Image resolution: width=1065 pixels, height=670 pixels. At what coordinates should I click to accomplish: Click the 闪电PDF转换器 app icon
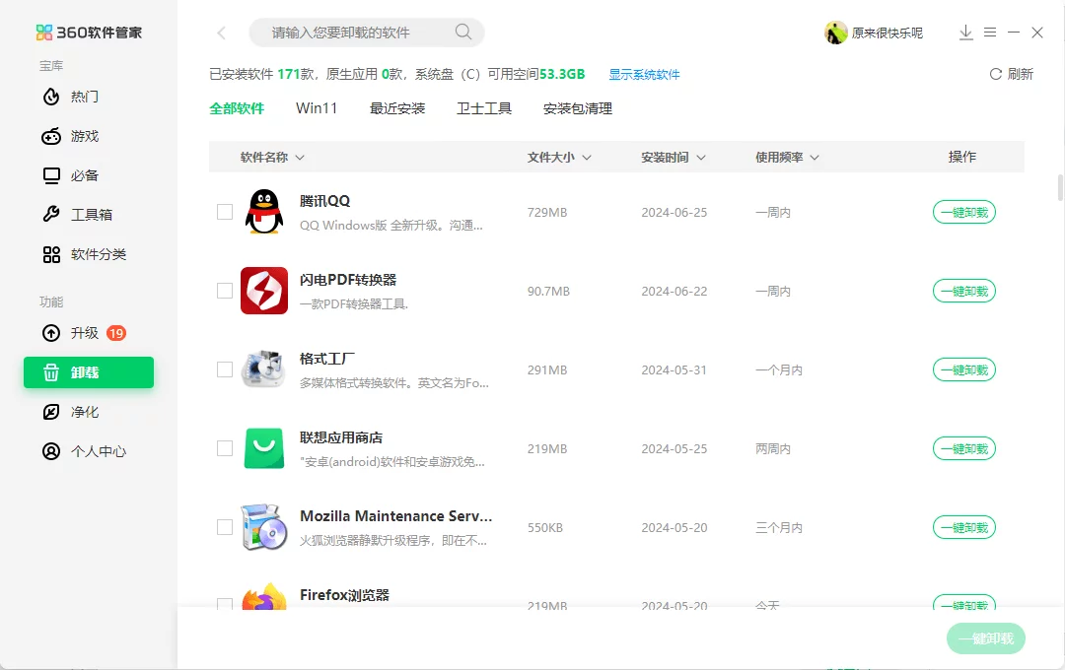[x=264, y=291]
